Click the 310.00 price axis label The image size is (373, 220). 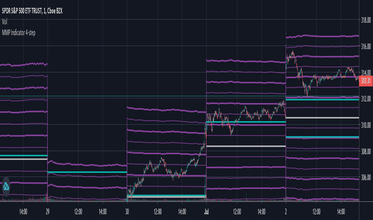(366, 125)
